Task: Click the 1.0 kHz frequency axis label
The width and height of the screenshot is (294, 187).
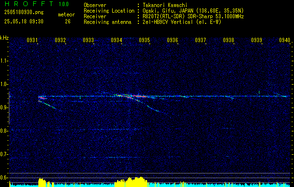Action: 4,84
